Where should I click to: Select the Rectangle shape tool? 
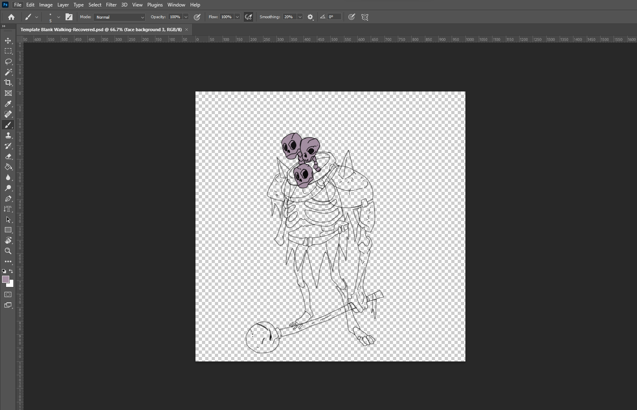point(8,230)
